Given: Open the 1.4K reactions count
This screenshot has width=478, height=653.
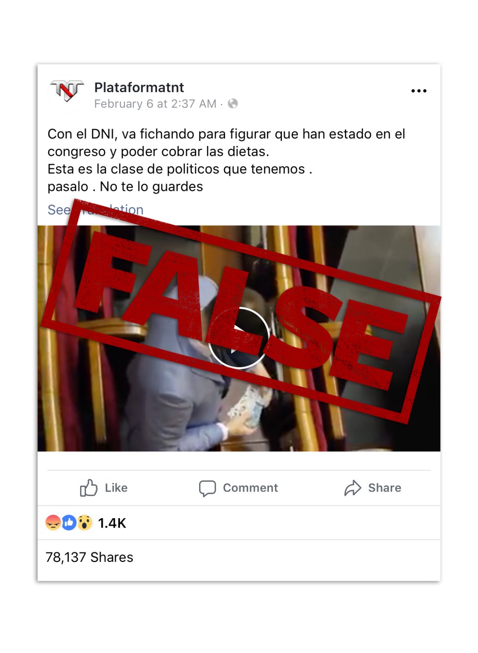Looking at the screenshot, I should [x=112, y=523].
